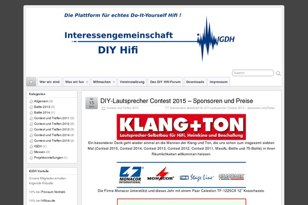The height and width of the screenshot is (205, 308).
Task: Open category Battle 2014
Action: coord(42,113)
